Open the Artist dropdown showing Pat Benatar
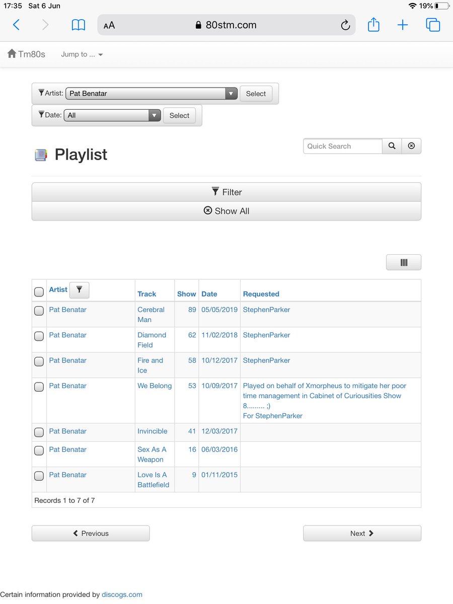Image resolution: width=453 pixels, height=604 pixels. [151, 94]
